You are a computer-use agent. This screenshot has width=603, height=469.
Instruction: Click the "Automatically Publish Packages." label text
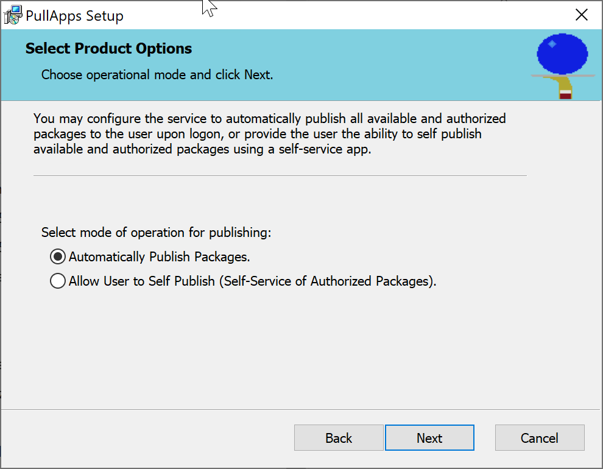pos(159,257)
